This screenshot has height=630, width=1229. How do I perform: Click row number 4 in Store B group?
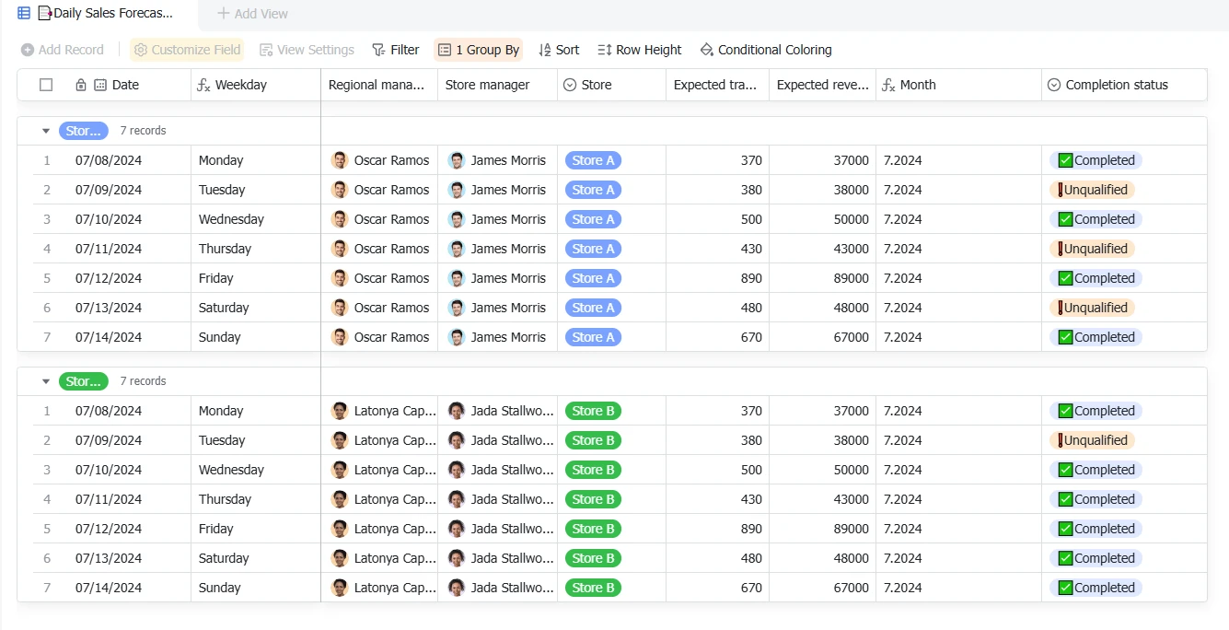coord(47,499)
